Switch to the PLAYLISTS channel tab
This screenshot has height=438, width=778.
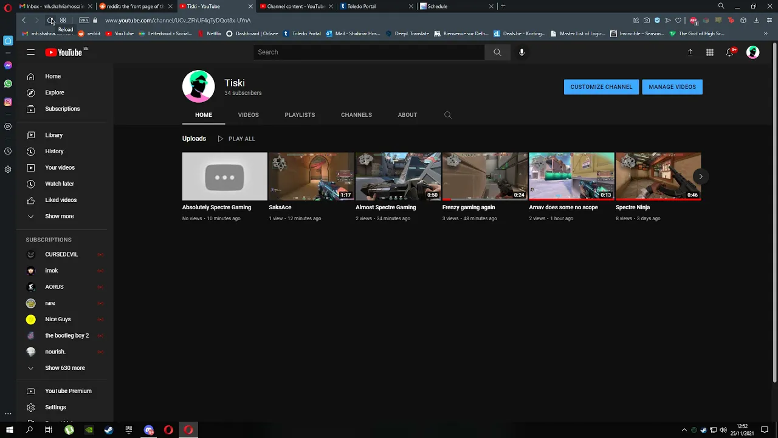300,115
